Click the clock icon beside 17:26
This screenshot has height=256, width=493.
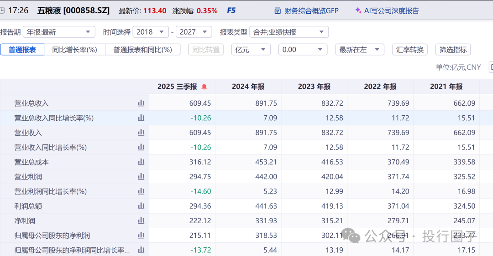click(2, 10)
